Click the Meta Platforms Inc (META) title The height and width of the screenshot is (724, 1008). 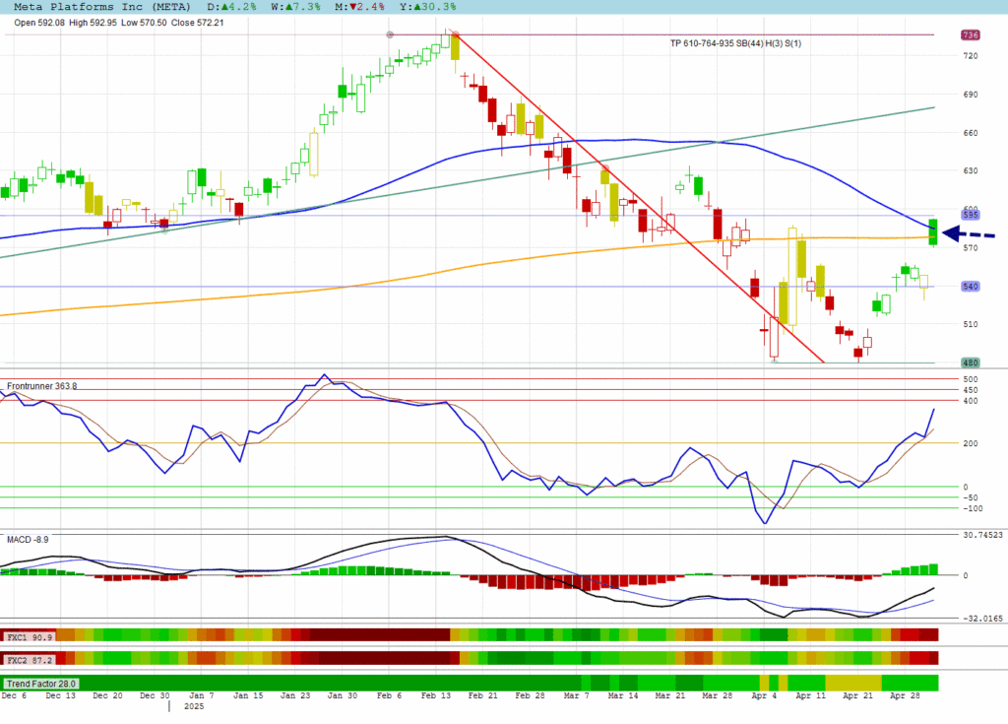coord(102,7)
